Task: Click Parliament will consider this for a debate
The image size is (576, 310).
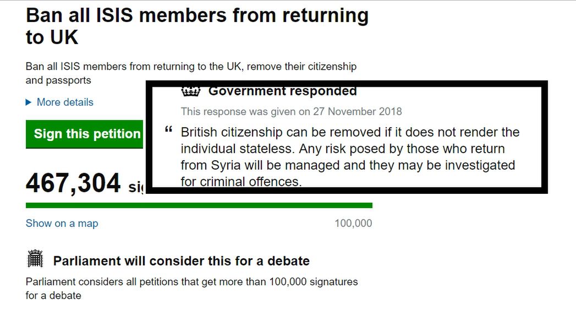Action: point(182,261)
